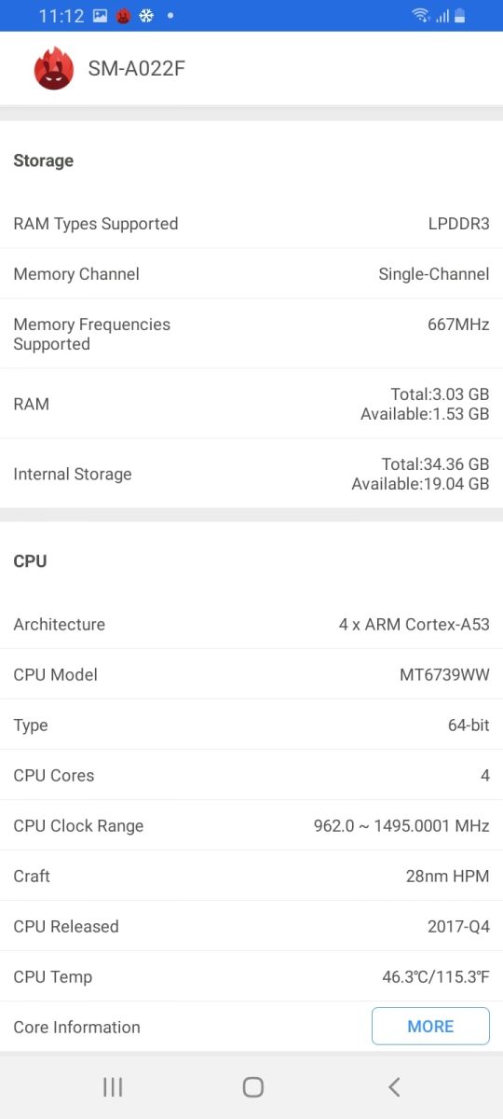The image size is (503, 1119).
Task: Open the recent apps navigation icon
Action: tap(113, 1086)
